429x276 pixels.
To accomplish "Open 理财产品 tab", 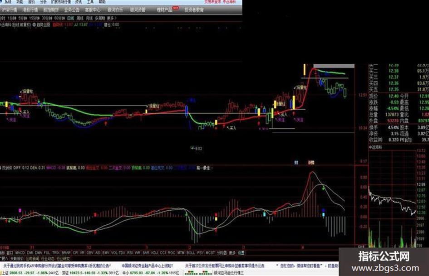I will coord(164,10).
